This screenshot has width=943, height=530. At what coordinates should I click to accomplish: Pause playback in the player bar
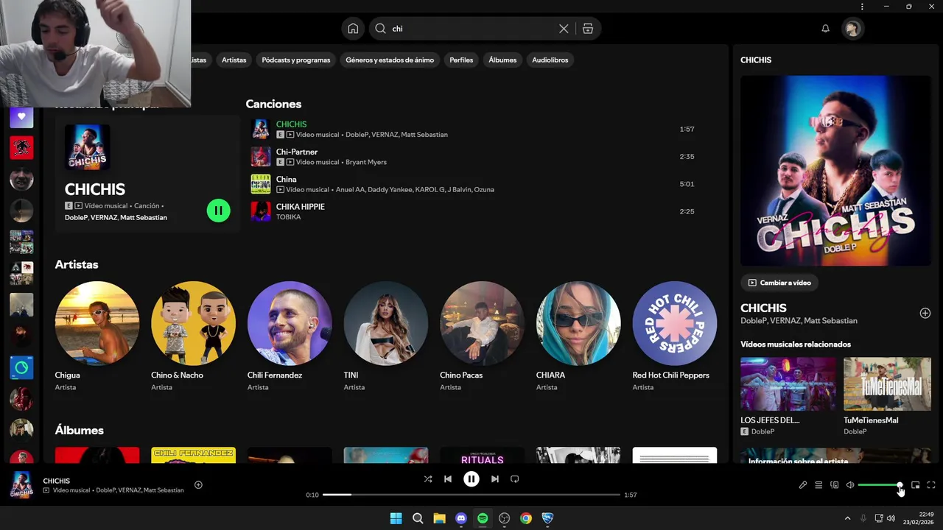471,479
